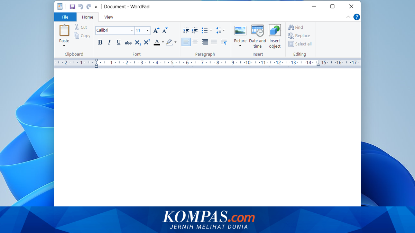Maximize the WordPad window
This screenshot has width=415, height=233.
[332, 7]
